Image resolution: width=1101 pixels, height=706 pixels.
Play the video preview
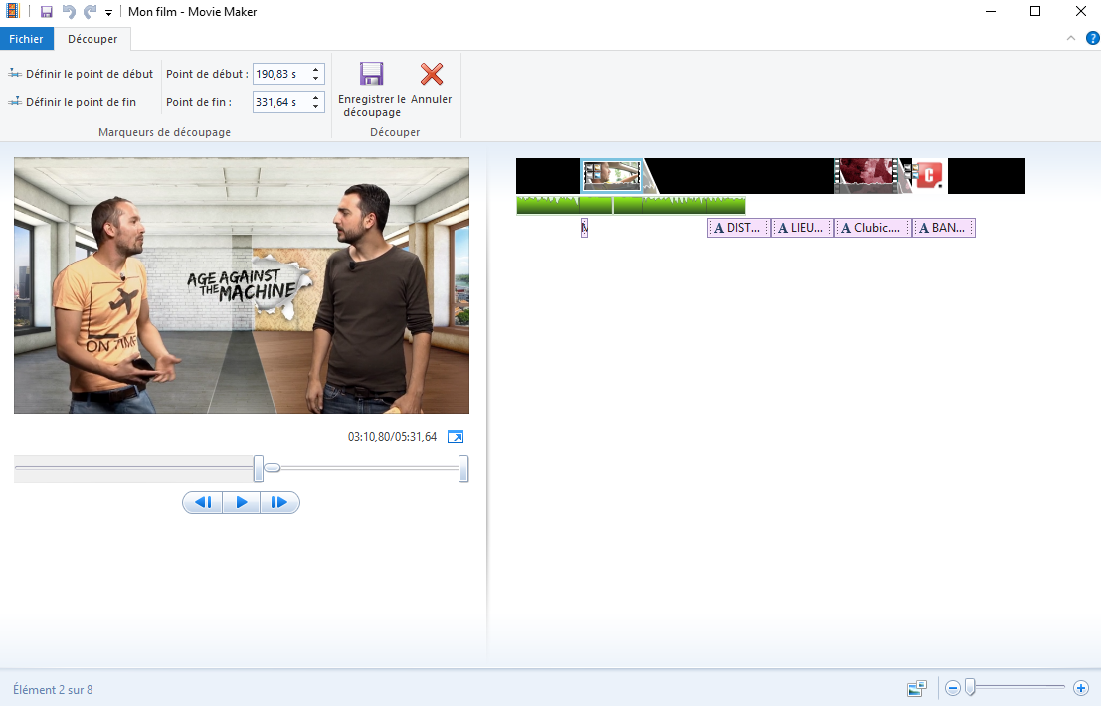[242, 502]
